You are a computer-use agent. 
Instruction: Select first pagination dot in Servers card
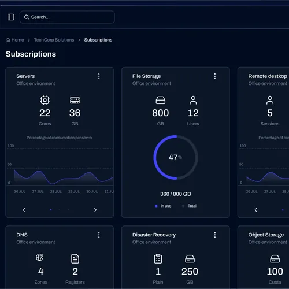51,210
